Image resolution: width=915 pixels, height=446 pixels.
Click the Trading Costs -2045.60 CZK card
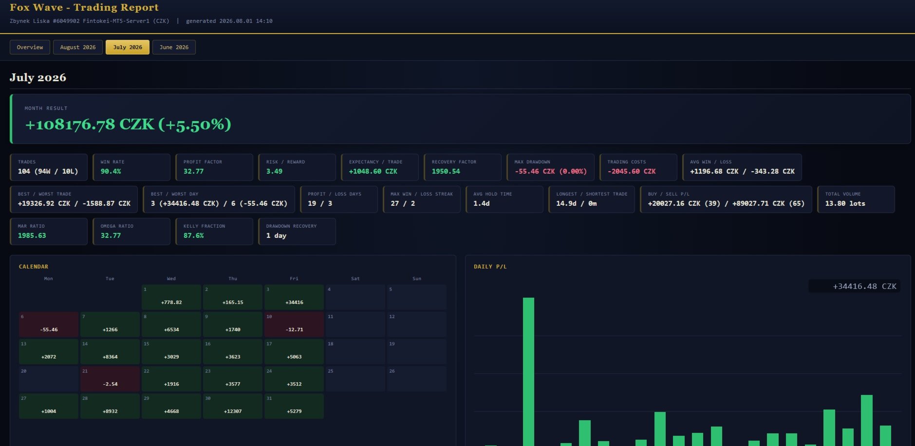pos(638,167)
